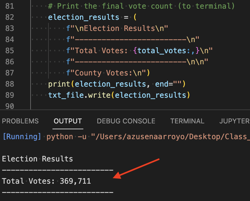Open the TERMINAL panel tab
Screen dimensions: 250x201
(x=187, y=121)
